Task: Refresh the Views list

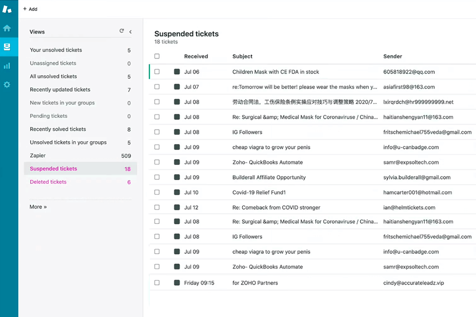Action: [x=121, y=31]
